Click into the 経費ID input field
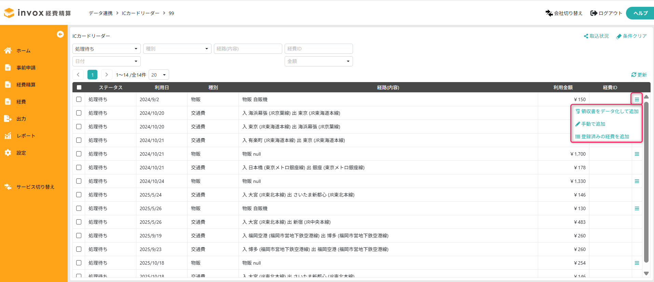The width and height of the screenshot is (654, 282). click(x=318, y=49)
